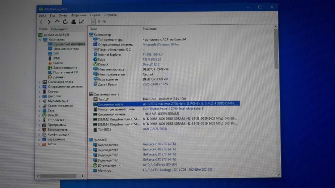Expand the Сервер tree node

40,91
